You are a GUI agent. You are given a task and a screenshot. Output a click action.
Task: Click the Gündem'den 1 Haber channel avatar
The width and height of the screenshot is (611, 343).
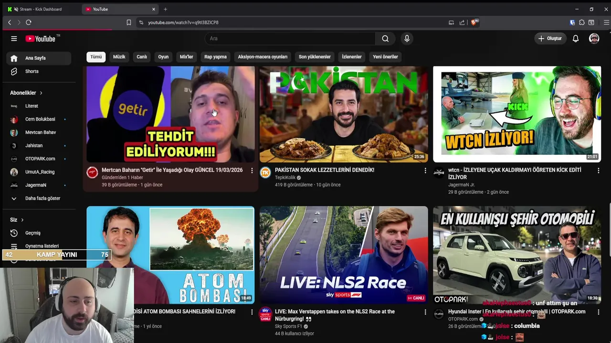tap(92, 172)
